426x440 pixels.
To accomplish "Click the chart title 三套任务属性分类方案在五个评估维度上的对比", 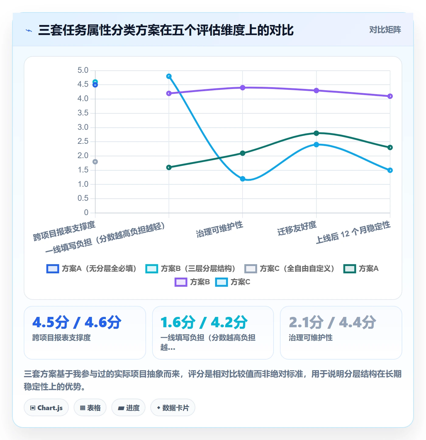I will point(166,30).
